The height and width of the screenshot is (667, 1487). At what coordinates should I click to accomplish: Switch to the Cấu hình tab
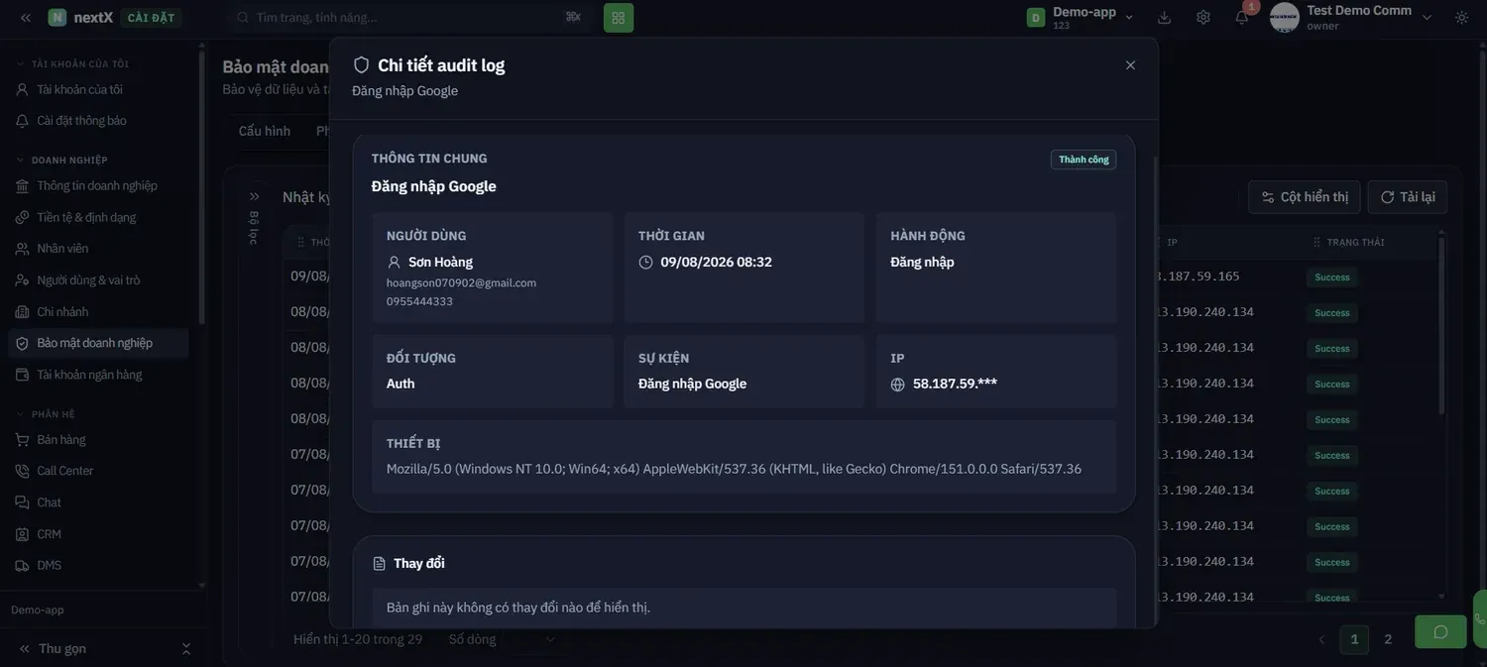[x=265, y=131]
